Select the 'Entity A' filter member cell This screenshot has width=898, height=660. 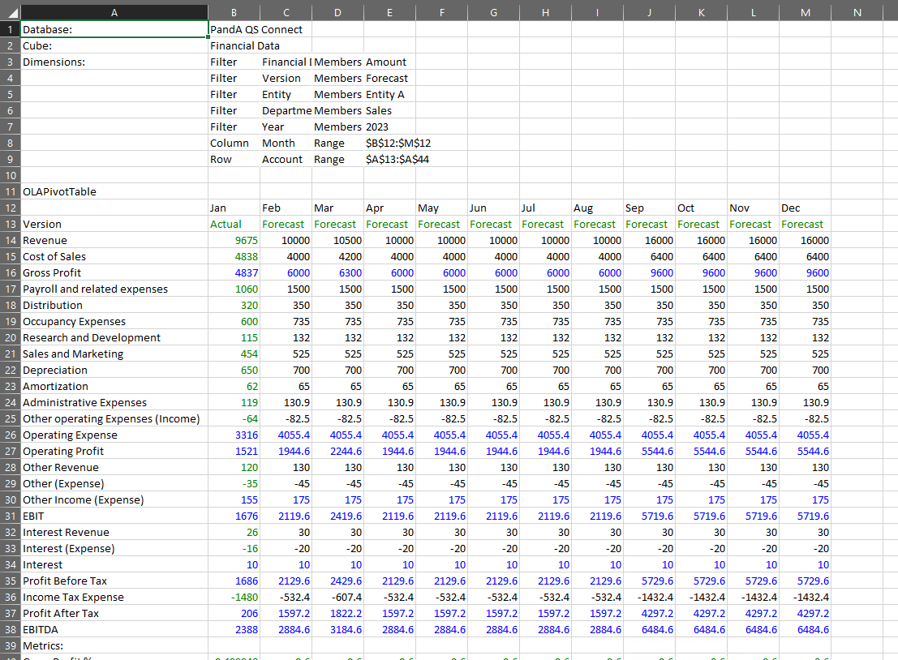(385, 94)
